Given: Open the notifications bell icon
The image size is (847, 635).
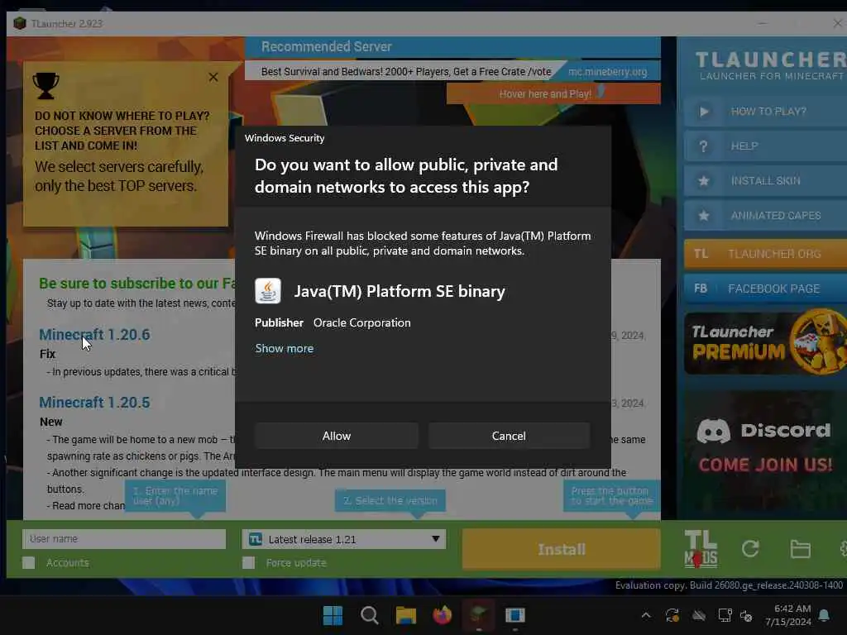Looking at the screenshot, I should (x=825, y=615).
